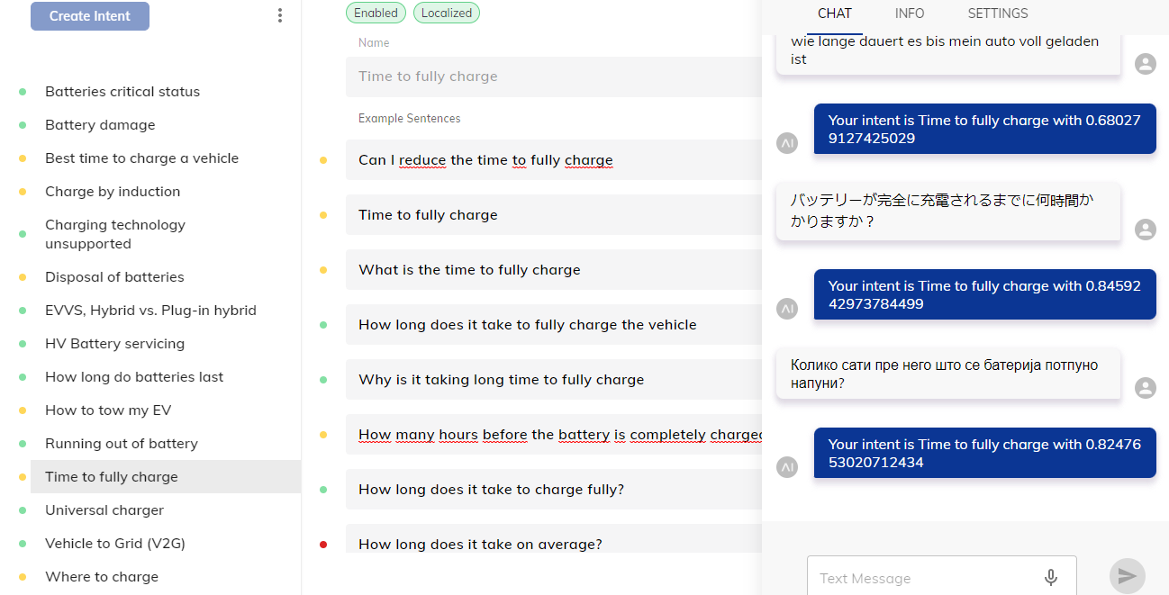Click the Create Intent button
This screenshot has width=1169, height=595.
[90, 16]
